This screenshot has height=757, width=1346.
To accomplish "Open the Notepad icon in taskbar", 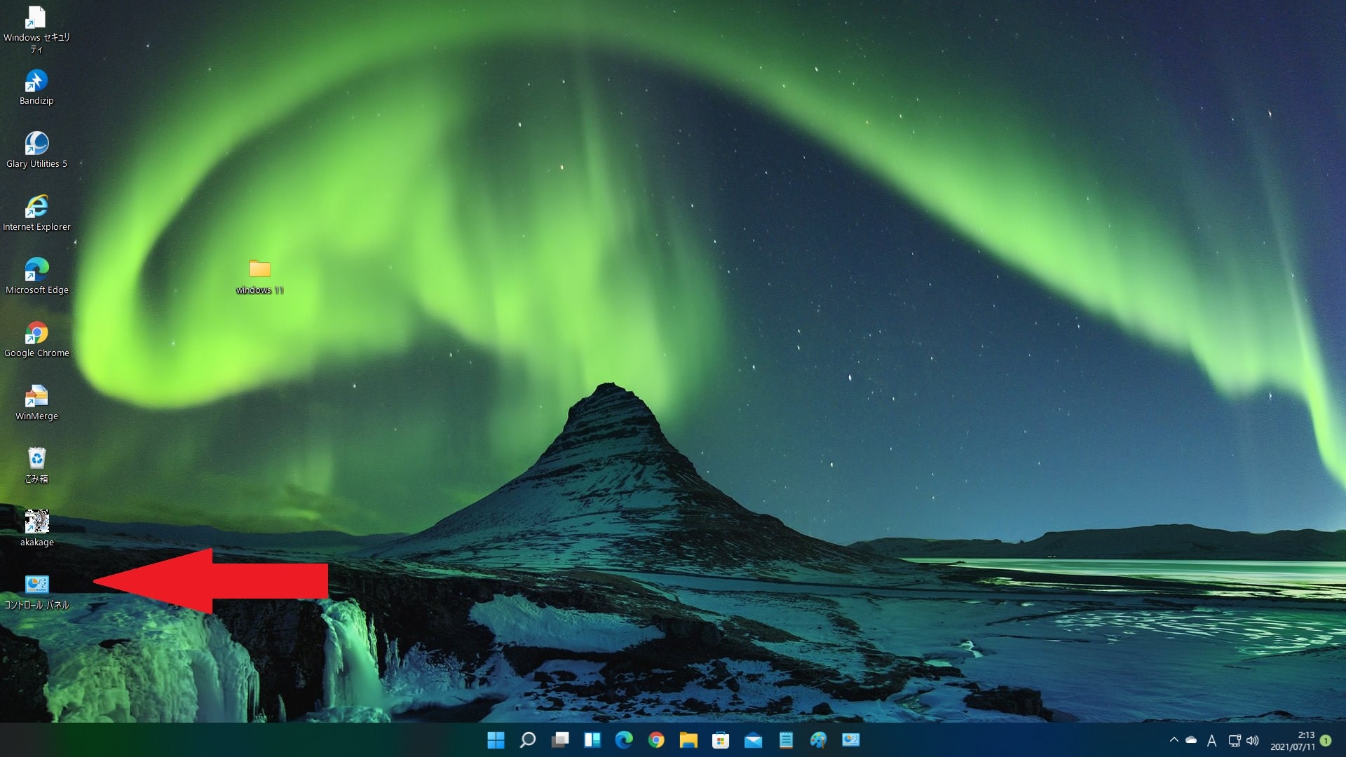I will [786, 739].
